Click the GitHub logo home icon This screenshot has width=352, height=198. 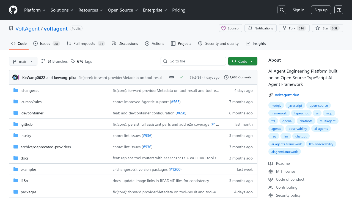(x=13, y=10)
